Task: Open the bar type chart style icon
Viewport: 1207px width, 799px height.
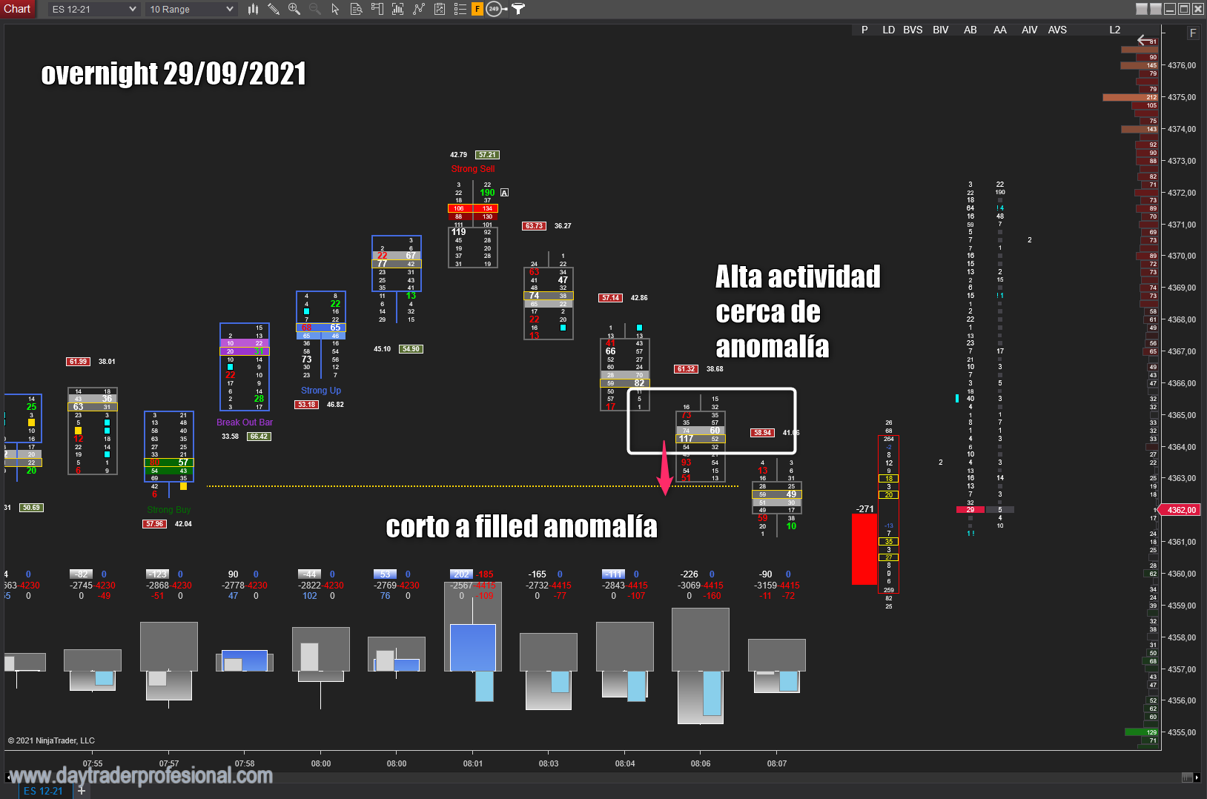Action: pyautogui.click(x=253, y=9)
